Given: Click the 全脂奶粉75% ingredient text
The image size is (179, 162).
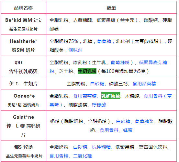Looking at the screenshot, I should click(64, 41).
